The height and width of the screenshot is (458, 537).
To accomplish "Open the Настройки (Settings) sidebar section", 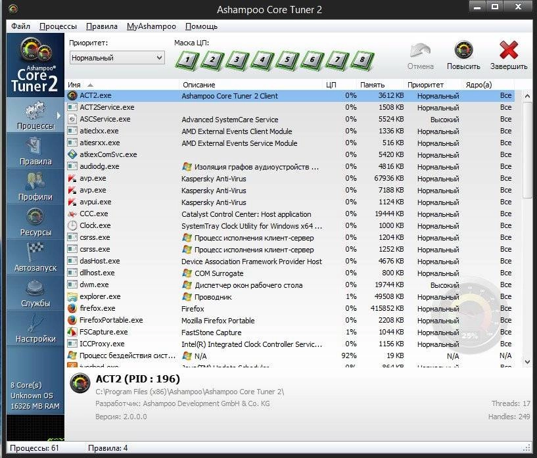I will 35,328.
